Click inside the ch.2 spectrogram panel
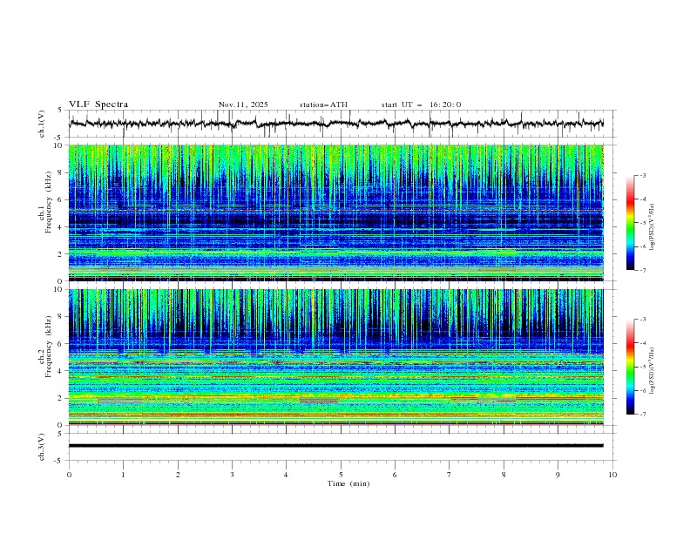Image resolution: width=690 pixels, height=533 pixels. click(336, 357)
